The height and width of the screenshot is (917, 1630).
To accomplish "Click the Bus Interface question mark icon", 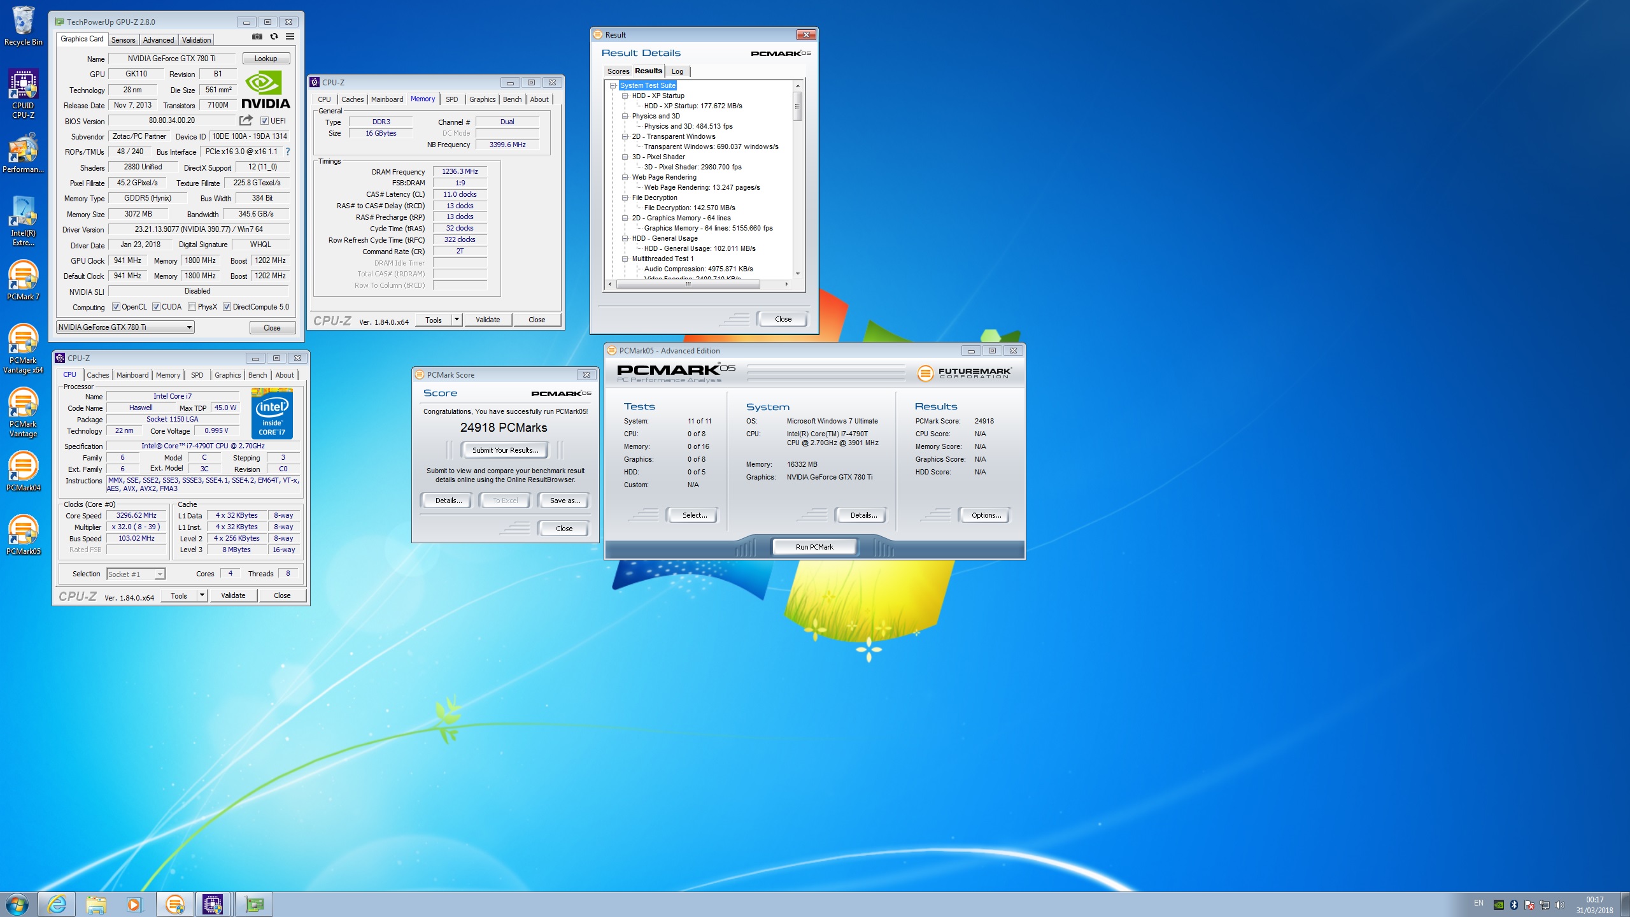I will (x=288, y=152).
